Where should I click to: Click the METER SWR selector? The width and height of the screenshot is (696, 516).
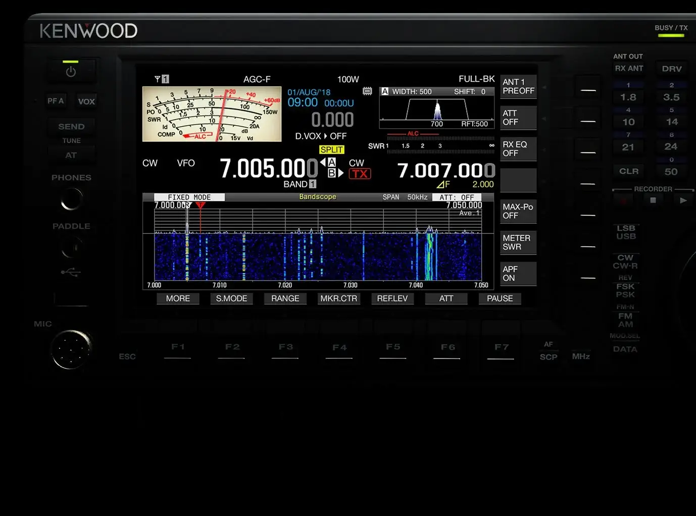[518, 242]
